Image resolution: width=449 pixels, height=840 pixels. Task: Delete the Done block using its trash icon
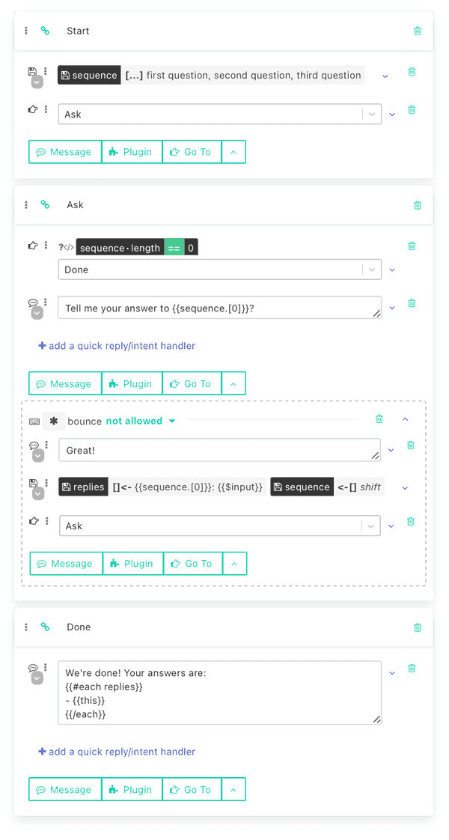pos(418,627)
